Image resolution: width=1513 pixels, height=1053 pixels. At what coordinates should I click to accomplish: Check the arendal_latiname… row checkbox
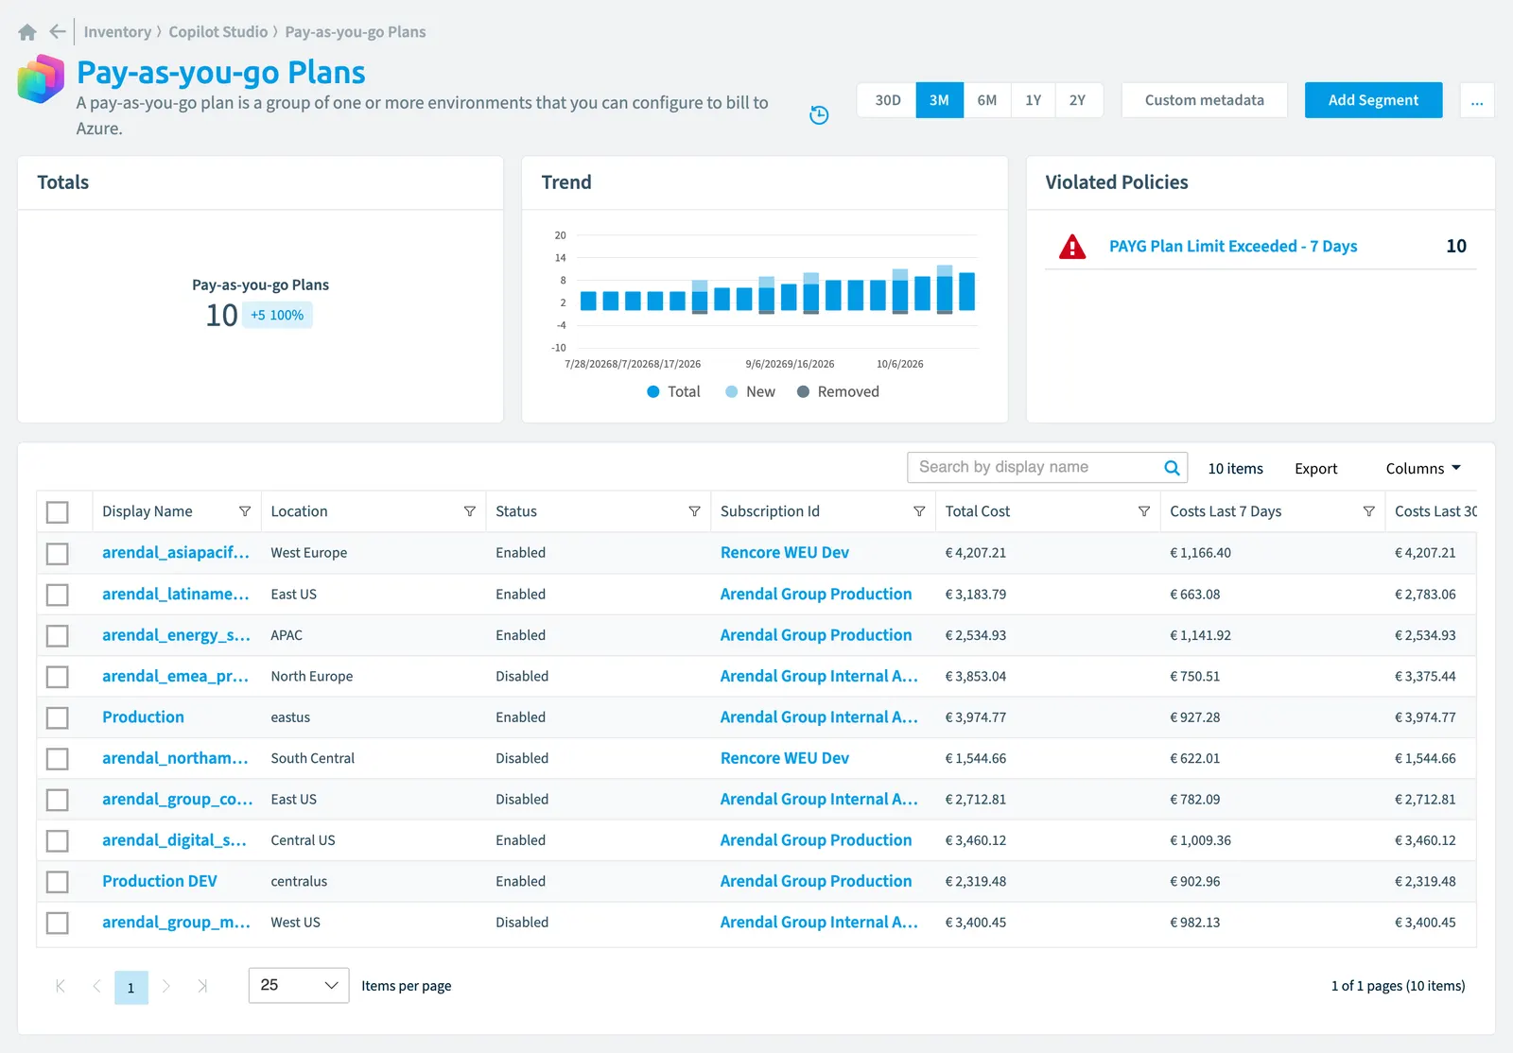(x=58, y=595)
